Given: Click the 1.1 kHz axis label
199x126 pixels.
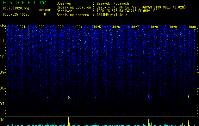Looking at the screenshot, I should [x=3, y=41].
